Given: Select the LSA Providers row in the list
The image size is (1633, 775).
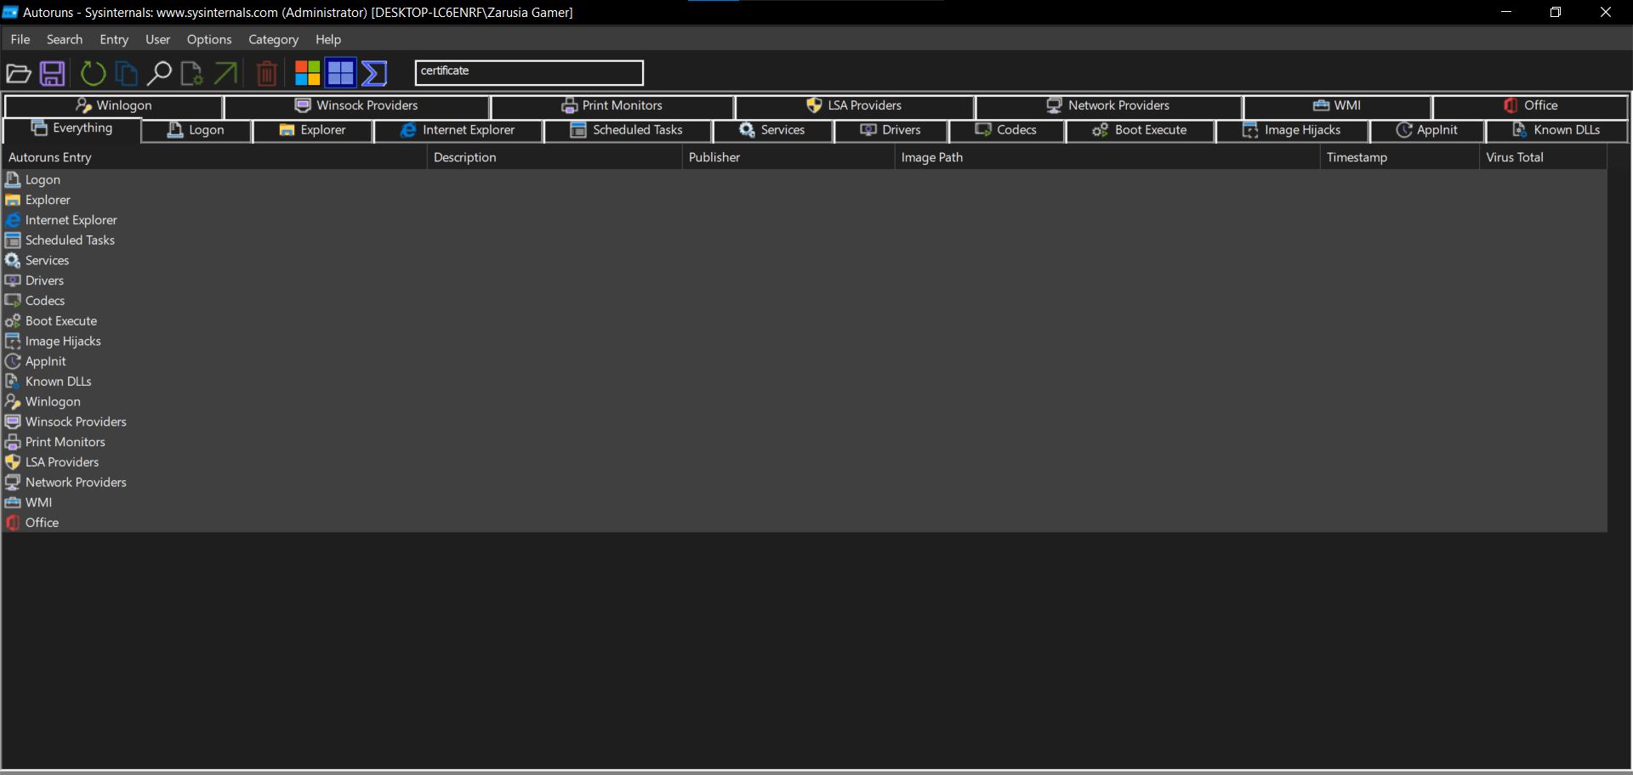Looking at the screenshot, I should coord(805,462).
